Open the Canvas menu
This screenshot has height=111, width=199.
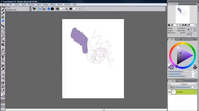pyautogui.click(x=17, y=4)
